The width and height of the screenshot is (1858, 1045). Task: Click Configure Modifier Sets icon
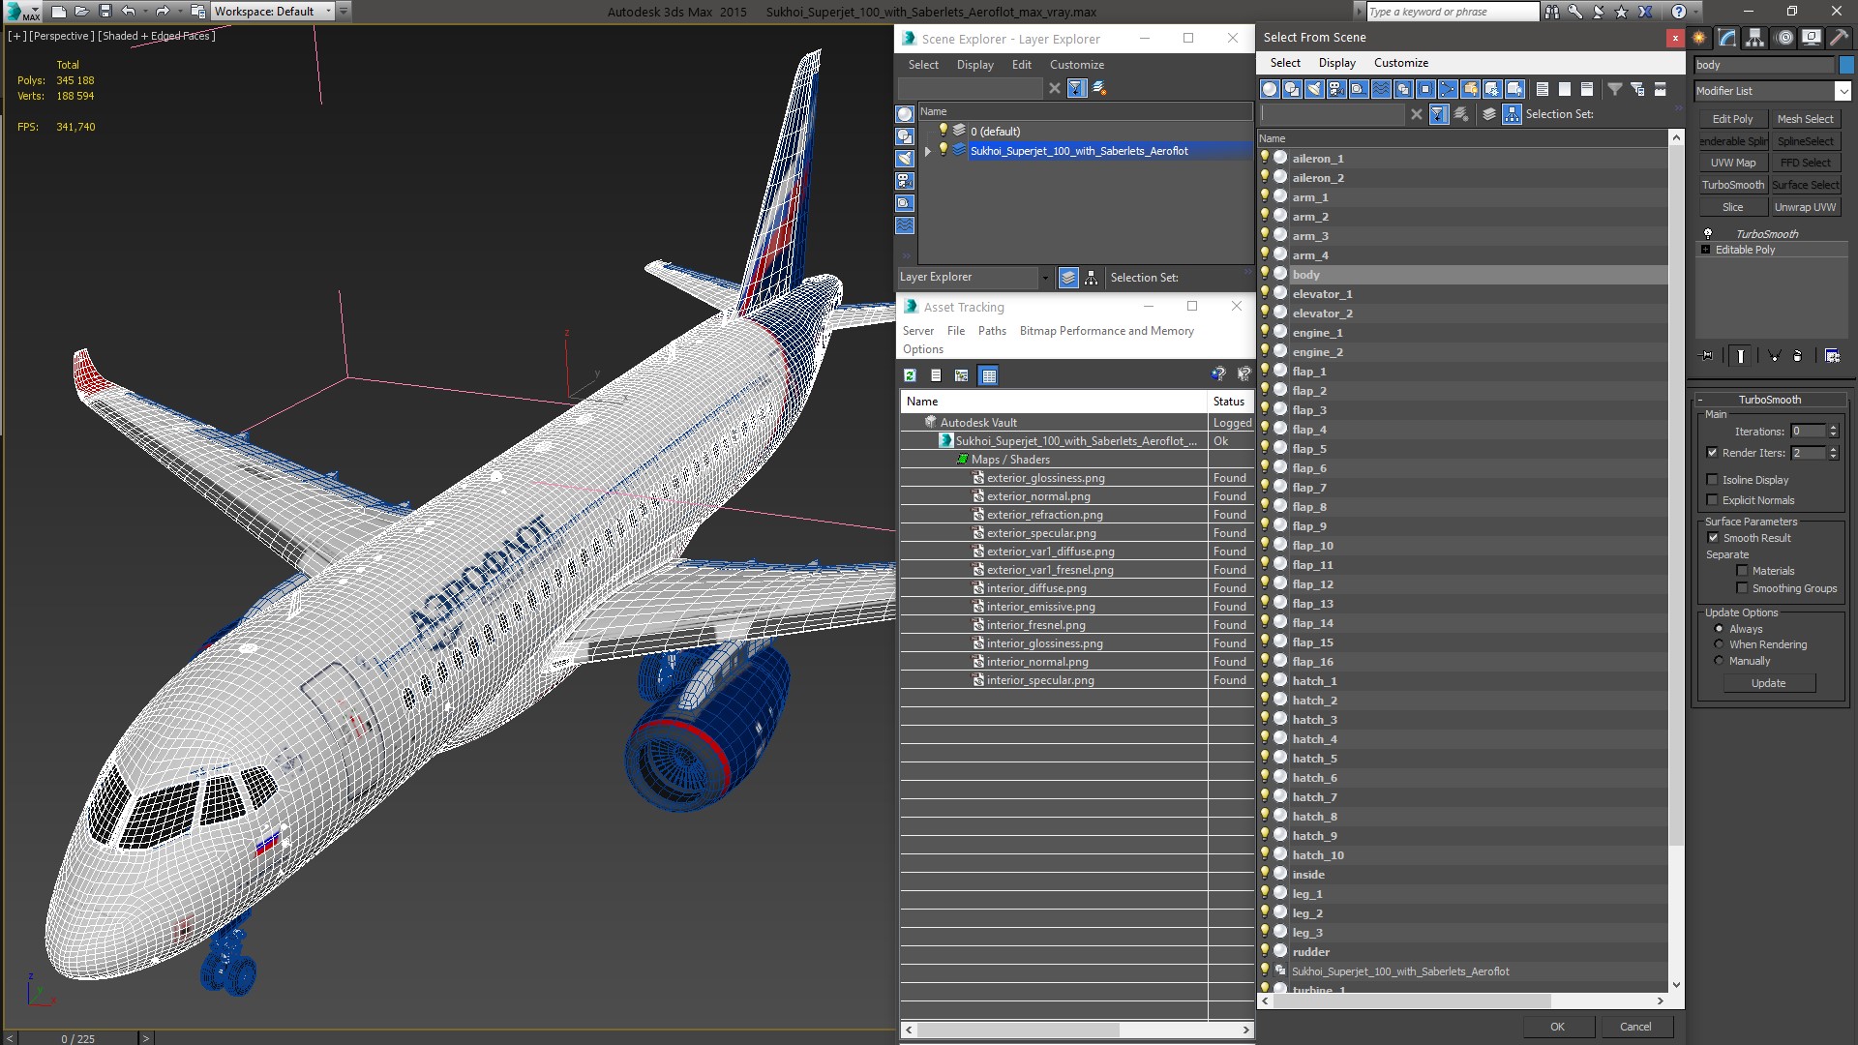(x=1832, y=355)
